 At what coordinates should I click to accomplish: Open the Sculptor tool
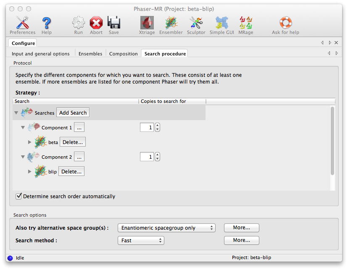196,24
